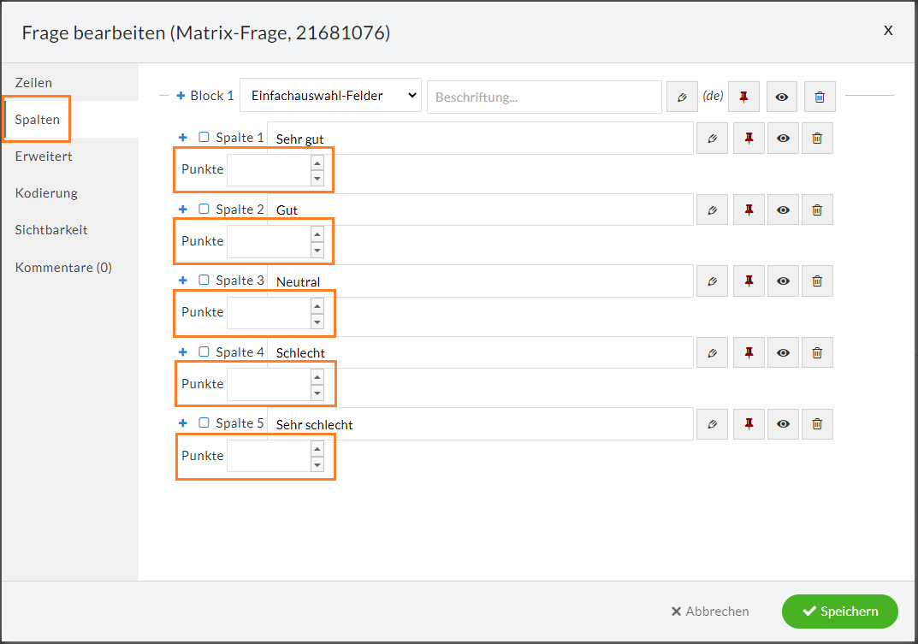Click the plus icon beside Spalte 4
This screenshot has height=644, width=918.
click(x=183, y=352)
